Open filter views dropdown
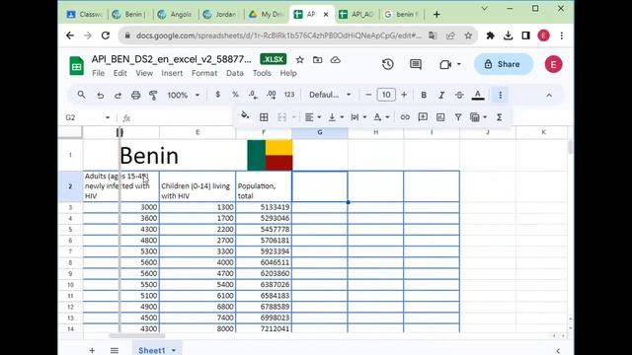This screenshot has width=632, height=355. coord(478,117)
